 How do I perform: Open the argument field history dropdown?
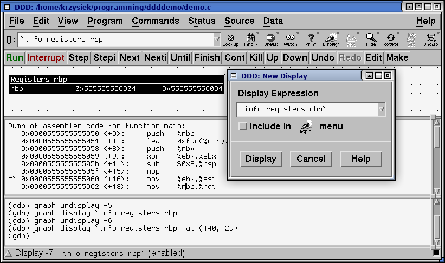tap(217, 40)
